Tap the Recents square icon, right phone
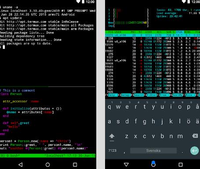The width and height of the screenshot is (200, 169). 181,165
